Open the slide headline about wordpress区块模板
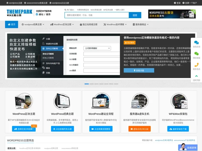202x151 pixels. click(151, 38)
